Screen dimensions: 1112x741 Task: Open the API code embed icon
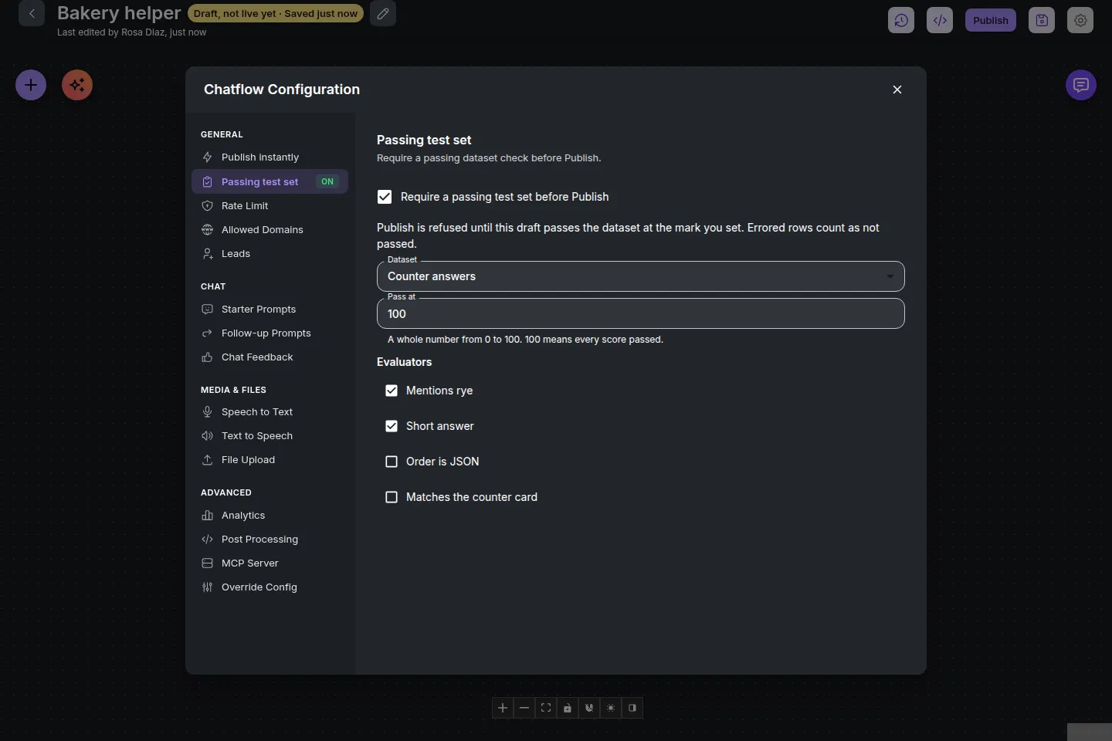pos(940,20)
